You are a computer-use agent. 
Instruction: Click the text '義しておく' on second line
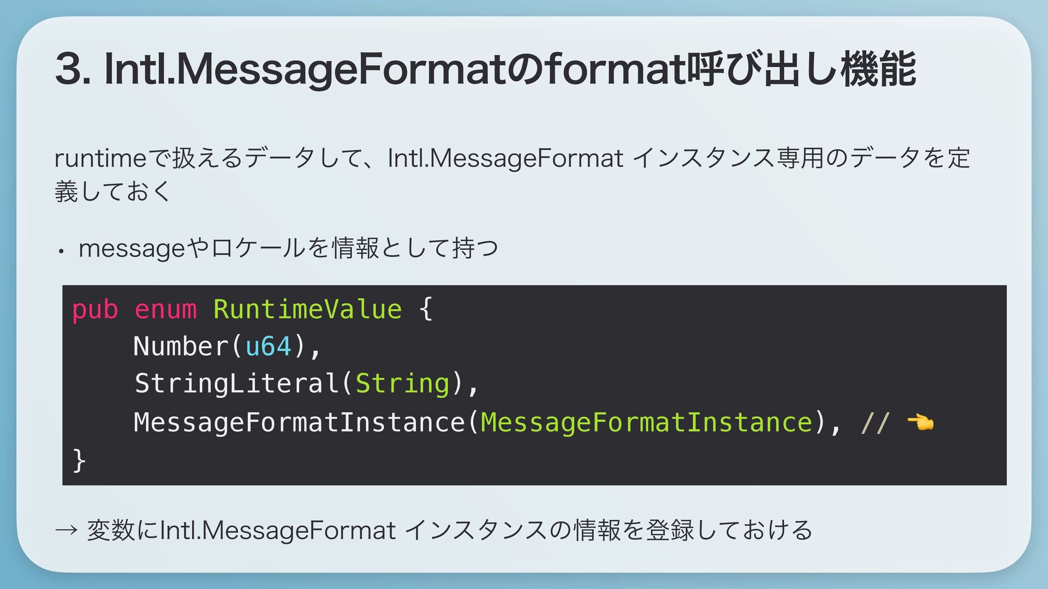click(113, 191)
